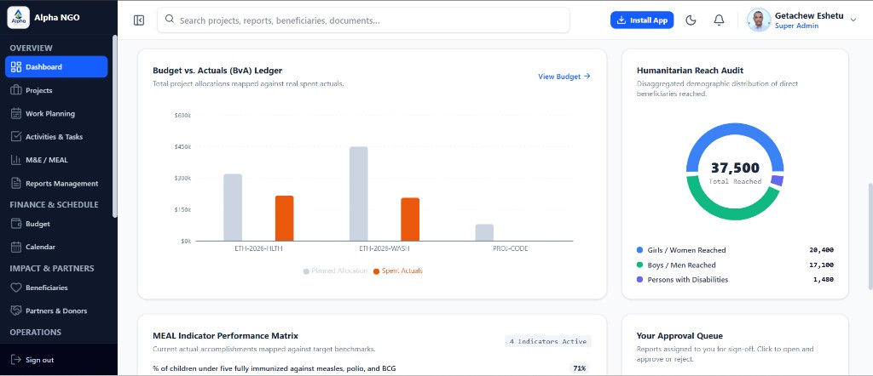This screenshot has height=376, width=873.
Task: Click the blue Girls / Women donut segment
Action: tap(735, 128)
